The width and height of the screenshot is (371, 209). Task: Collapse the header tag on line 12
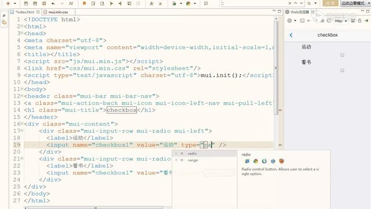point(22,95)
